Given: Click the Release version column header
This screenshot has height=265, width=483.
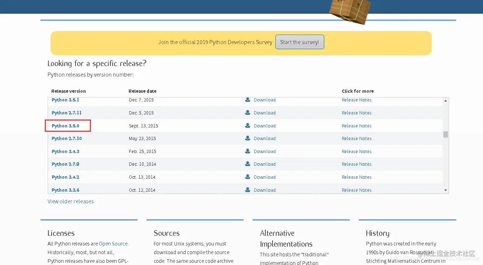Looking at the screenshot, I should tap(69, 91).
